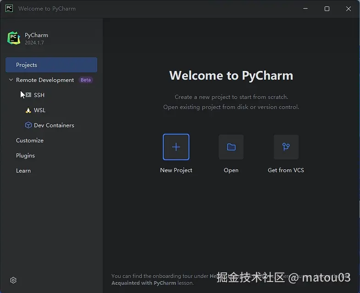The height and width of the screenshot is (293, 360).
Task: Maximize the Welcome to PyCharm window
Action: 327,9
